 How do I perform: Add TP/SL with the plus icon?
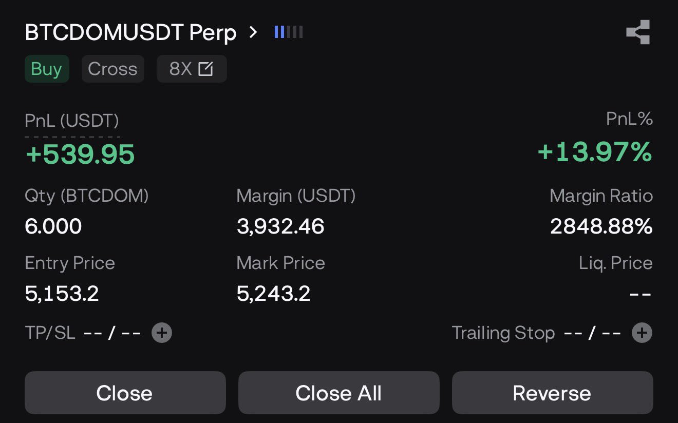click(x=162, y=333)
